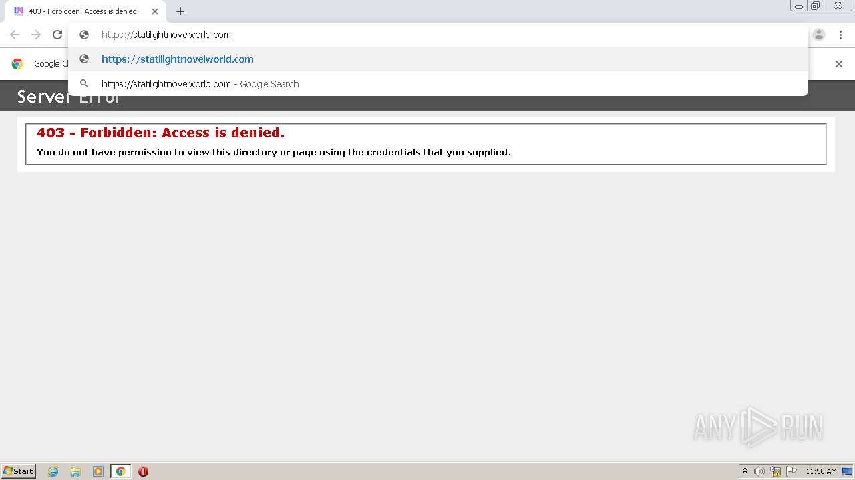855x480 pixels.
Task: Open Windows Explorer folder icon in taskbar
Action: tap(75, 471)
